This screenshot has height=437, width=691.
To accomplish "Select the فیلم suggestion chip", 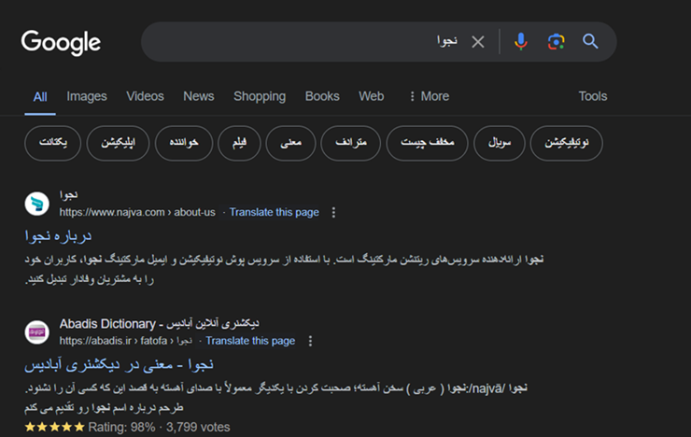I will point(239,143).
